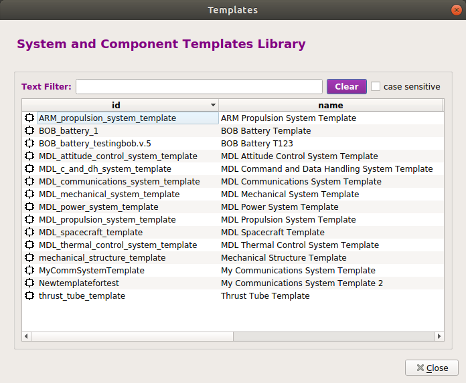The image size is (466, 383).
Task: Click the component icon next to BOB_battery_1
Action: [29, 130]
